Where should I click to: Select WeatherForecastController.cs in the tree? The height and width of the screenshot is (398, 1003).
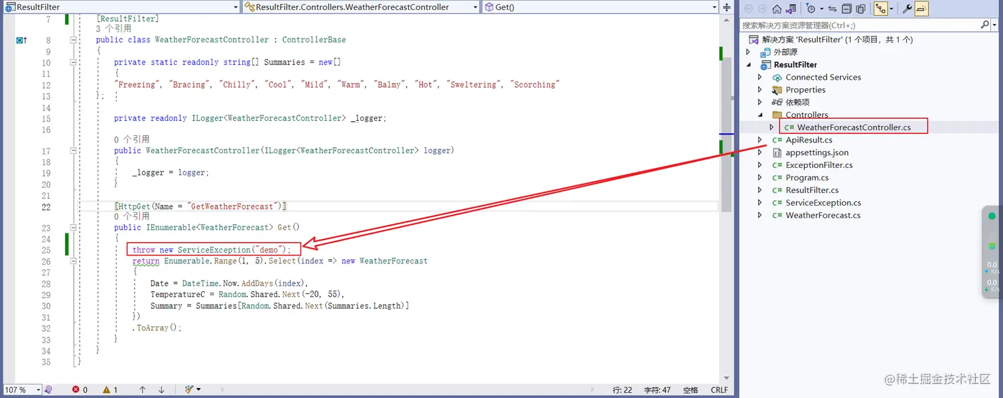854,127
